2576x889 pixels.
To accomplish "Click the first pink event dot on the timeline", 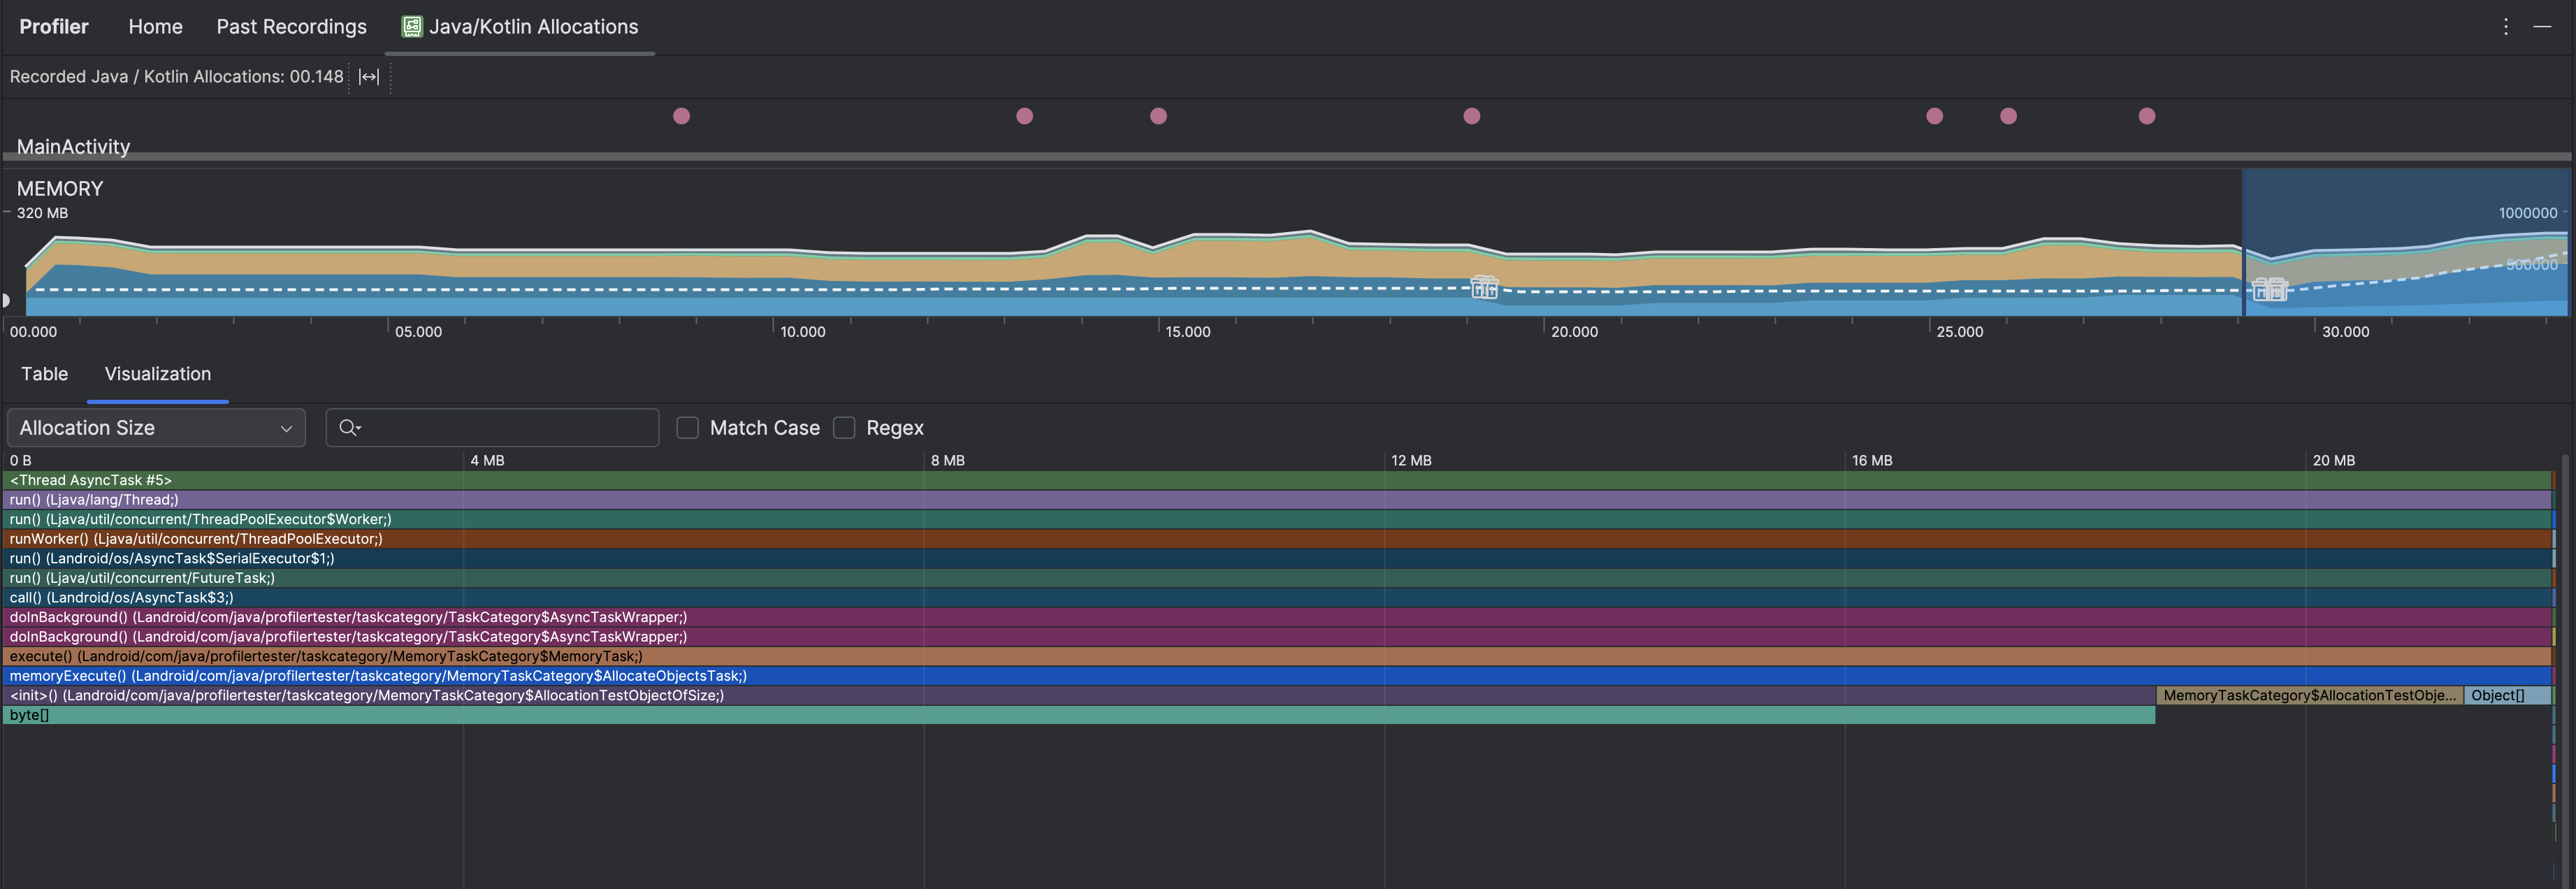I will 681,116.
